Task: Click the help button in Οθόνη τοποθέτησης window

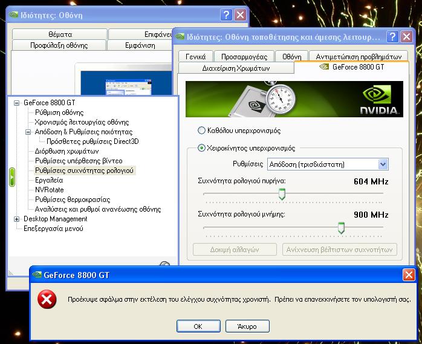Action: coord(392,36)
